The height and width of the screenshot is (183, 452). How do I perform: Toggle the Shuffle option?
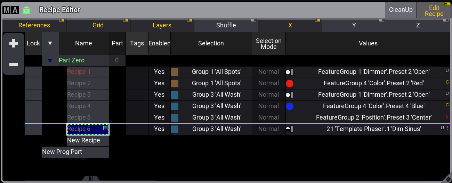[226, 25]
